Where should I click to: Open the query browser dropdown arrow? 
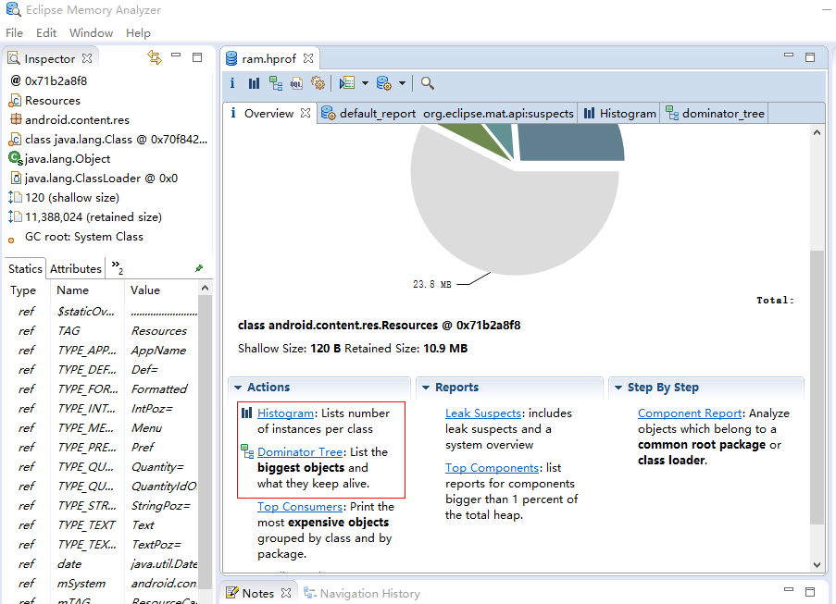[x=402, y=83]
